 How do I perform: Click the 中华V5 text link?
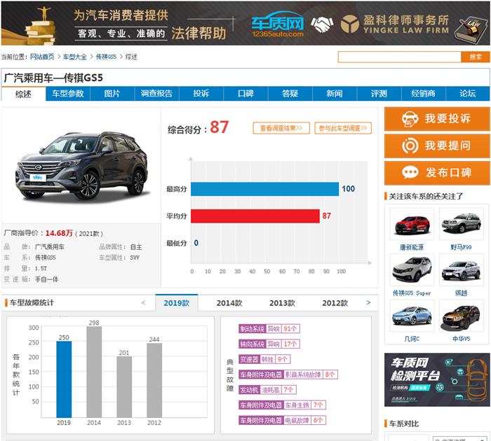click(x=462, y=339)
